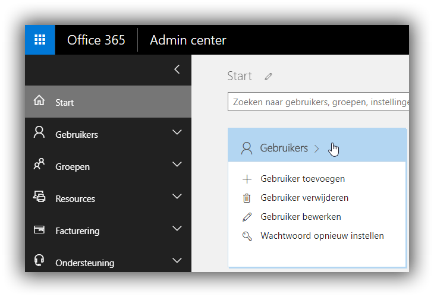This screenshot has height=297, width=434.
Task: Expand the Ondersteuning section chevron
Action: point(177,261)
